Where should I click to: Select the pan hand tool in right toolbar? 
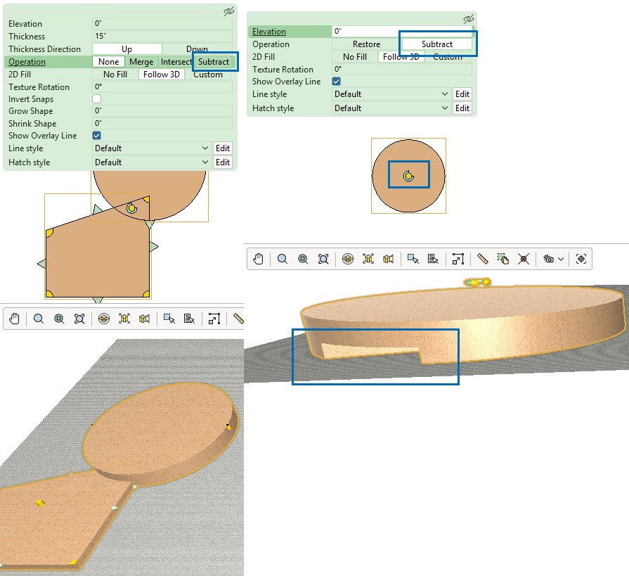coord(259,259)
